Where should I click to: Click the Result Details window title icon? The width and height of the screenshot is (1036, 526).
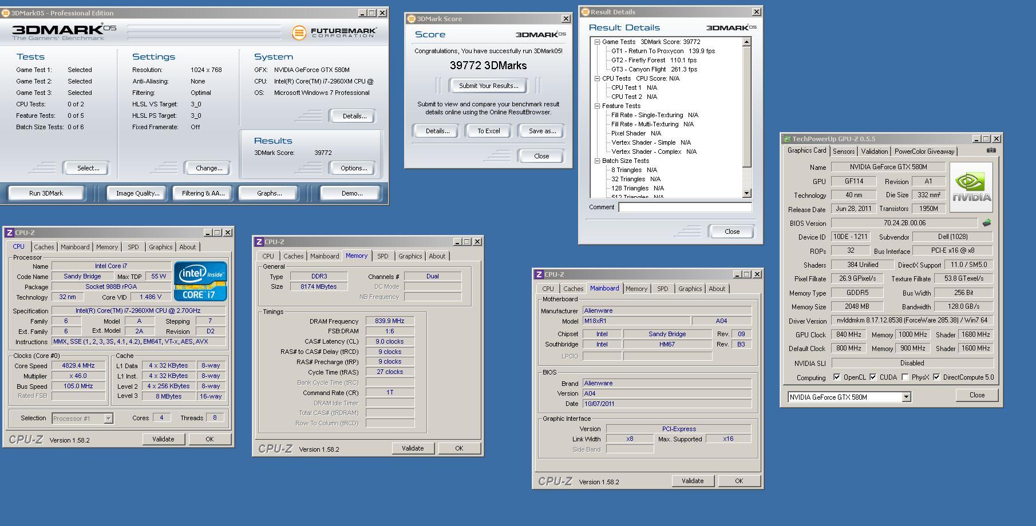(x=585, y=12)
